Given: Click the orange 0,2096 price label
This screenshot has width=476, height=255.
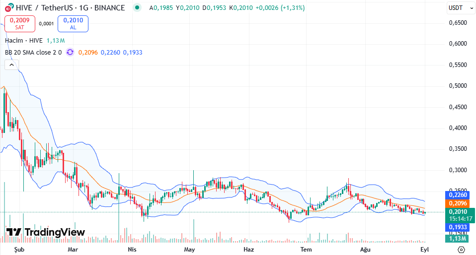Looking at the screenshot, I should pyautogui.click(x=457, y=203).
